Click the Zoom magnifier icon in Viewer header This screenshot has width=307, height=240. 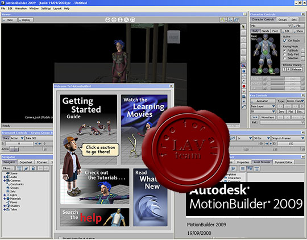[126, 20]
